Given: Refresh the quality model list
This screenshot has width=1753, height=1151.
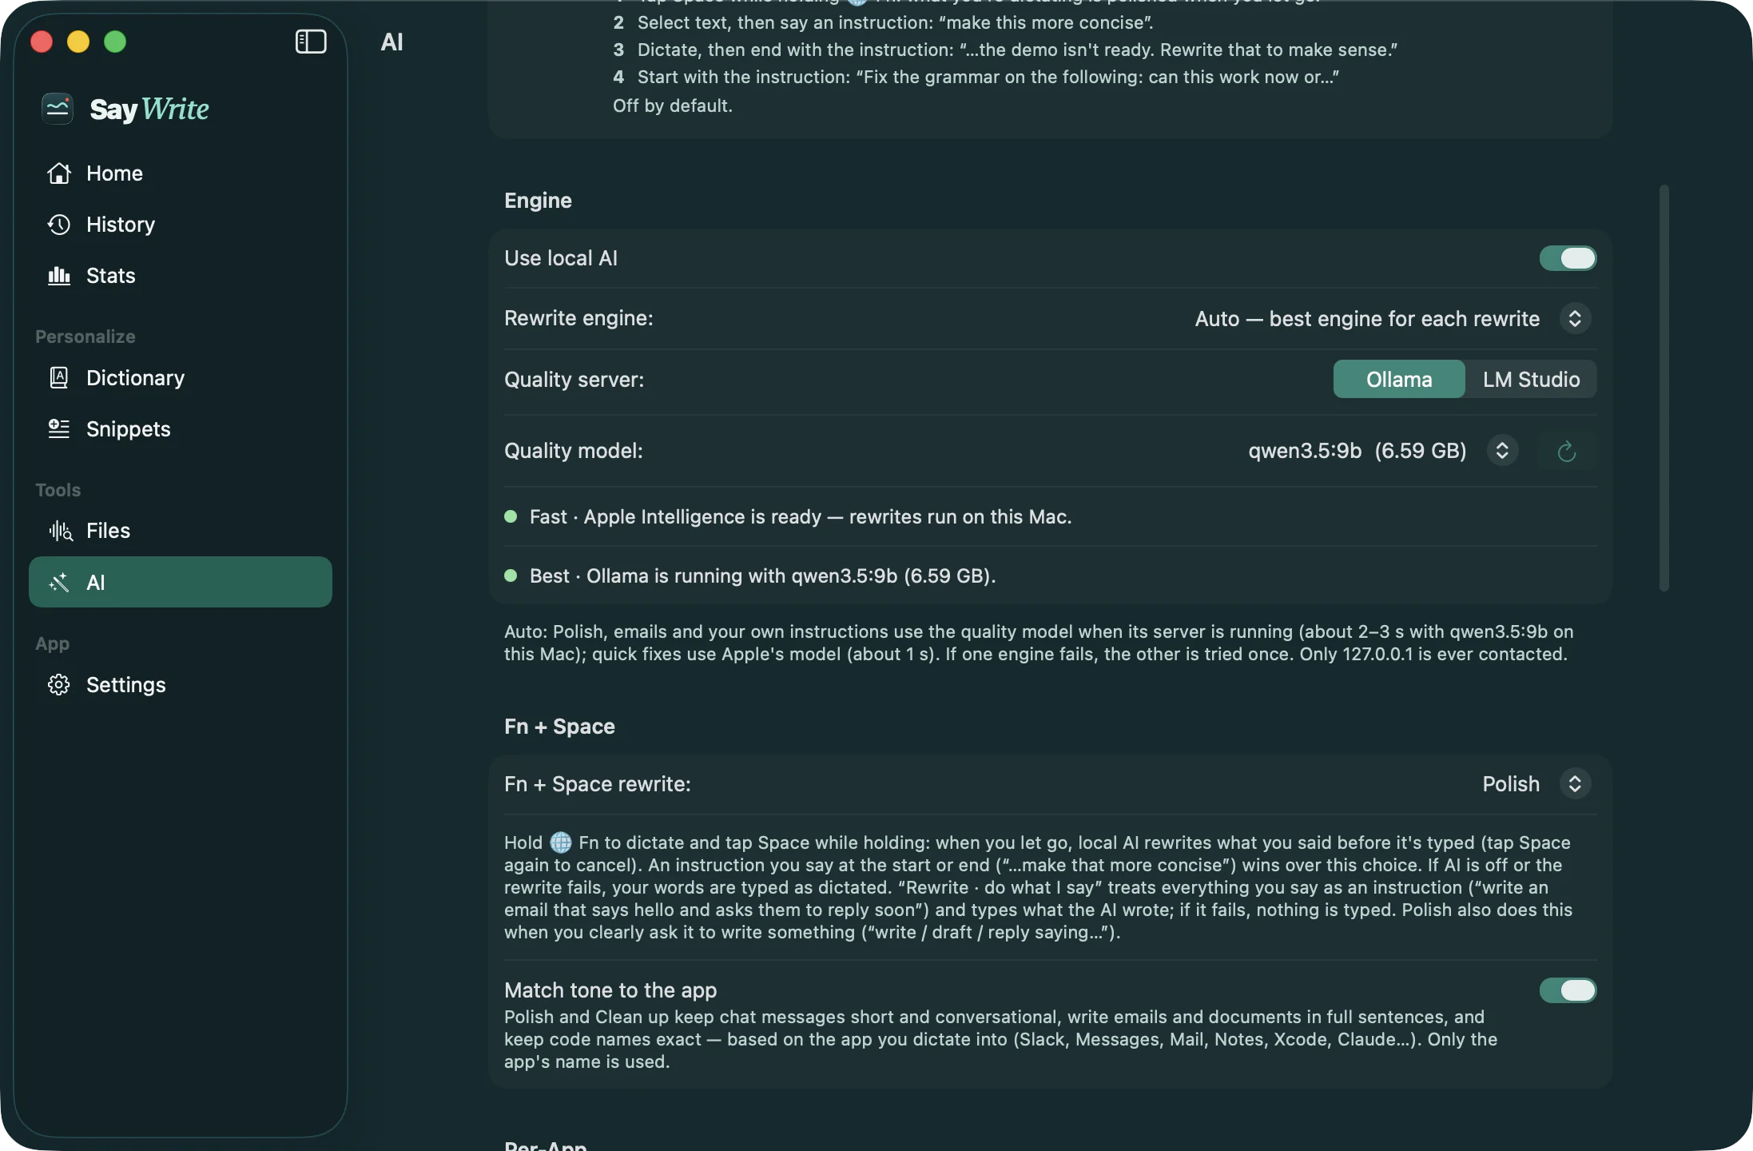Looking at the screenshot, I should click(x=1567, y=452).
